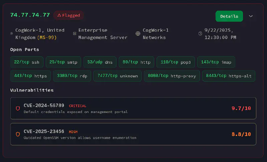267x162 pixels.
Task: Open the CVE-2024-56789 critical vulnerability row
Action: (133, 108)
